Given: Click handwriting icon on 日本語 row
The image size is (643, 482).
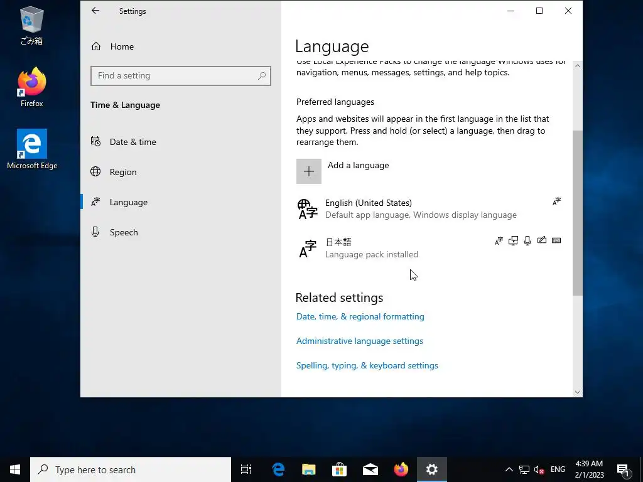Looking at the screenshot, I should pos(542,240).
